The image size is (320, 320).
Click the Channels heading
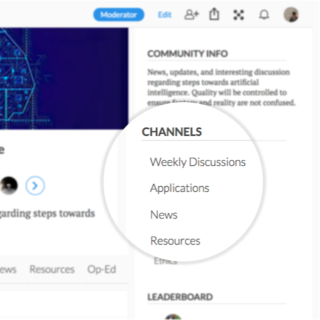171,132
